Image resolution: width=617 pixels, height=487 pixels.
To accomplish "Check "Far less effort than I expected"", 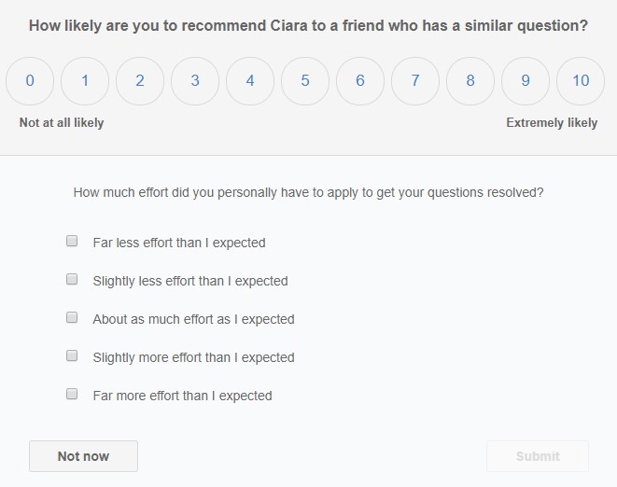I will point(72,242).
